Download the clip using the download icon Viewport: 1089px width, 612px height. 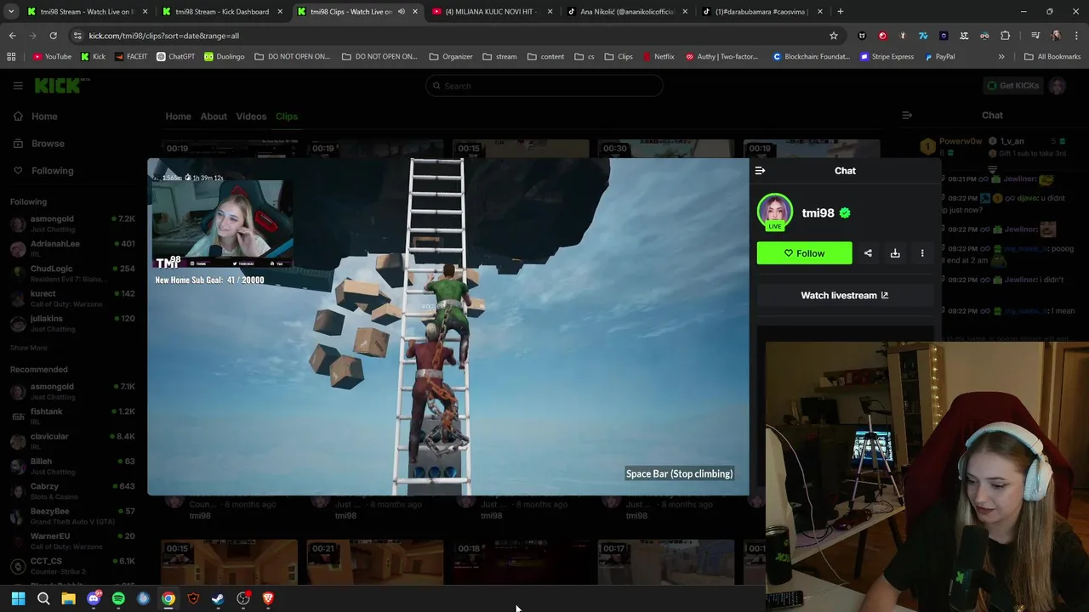tap(895, 253)
